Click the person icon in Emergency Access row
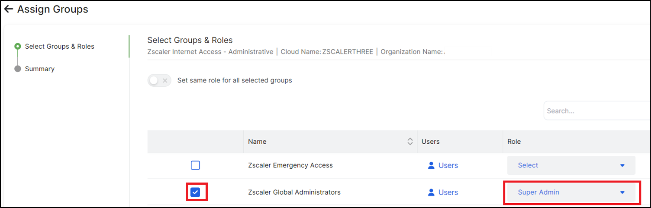 click(x=431, y=165)
